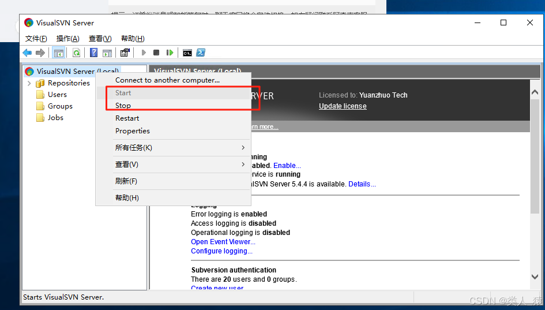Screen dimensions: 545x310
Task: Click the 'Licensed to: Yuanzhuo Tech' text
Action: click(x=363, y=95)
